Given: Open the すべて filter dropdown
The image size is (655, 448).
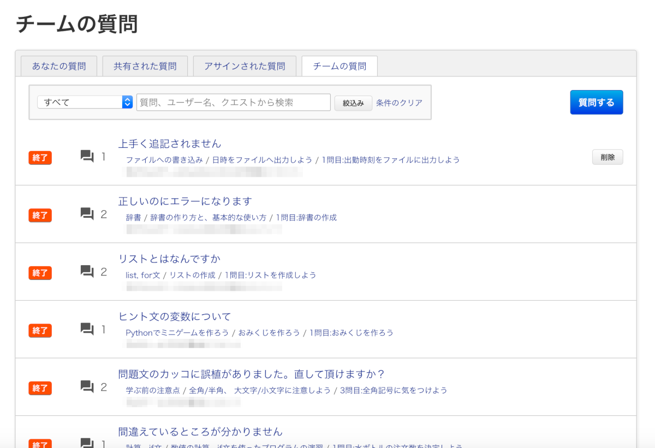Looking at the screenshot, I should tap(85, 102).
